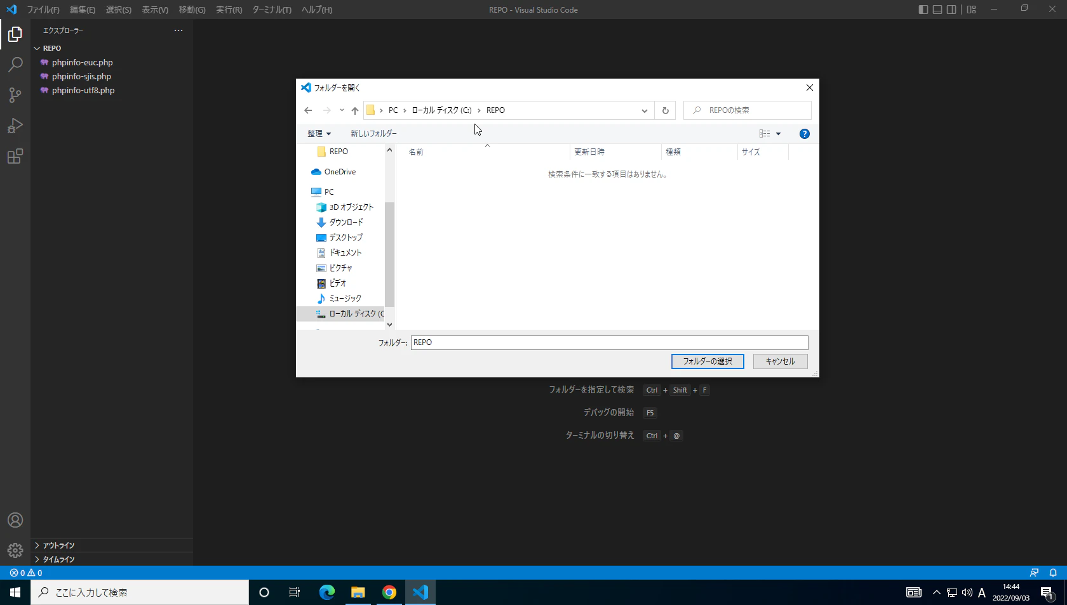This screenshot has width=1067, height=605.
Task: Click the ローカル ディスク (C:) breadcrumb
Action: (x=442, y=110)
